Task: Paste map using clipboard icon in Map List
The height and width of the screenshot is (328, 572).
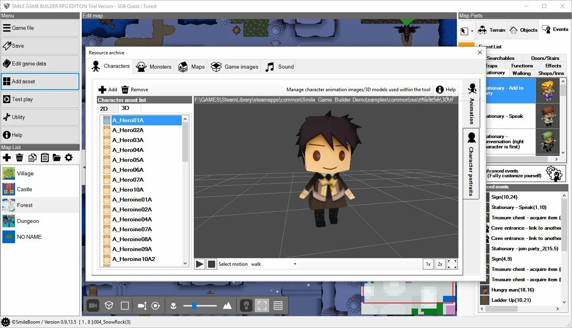Action: point(44,158)
